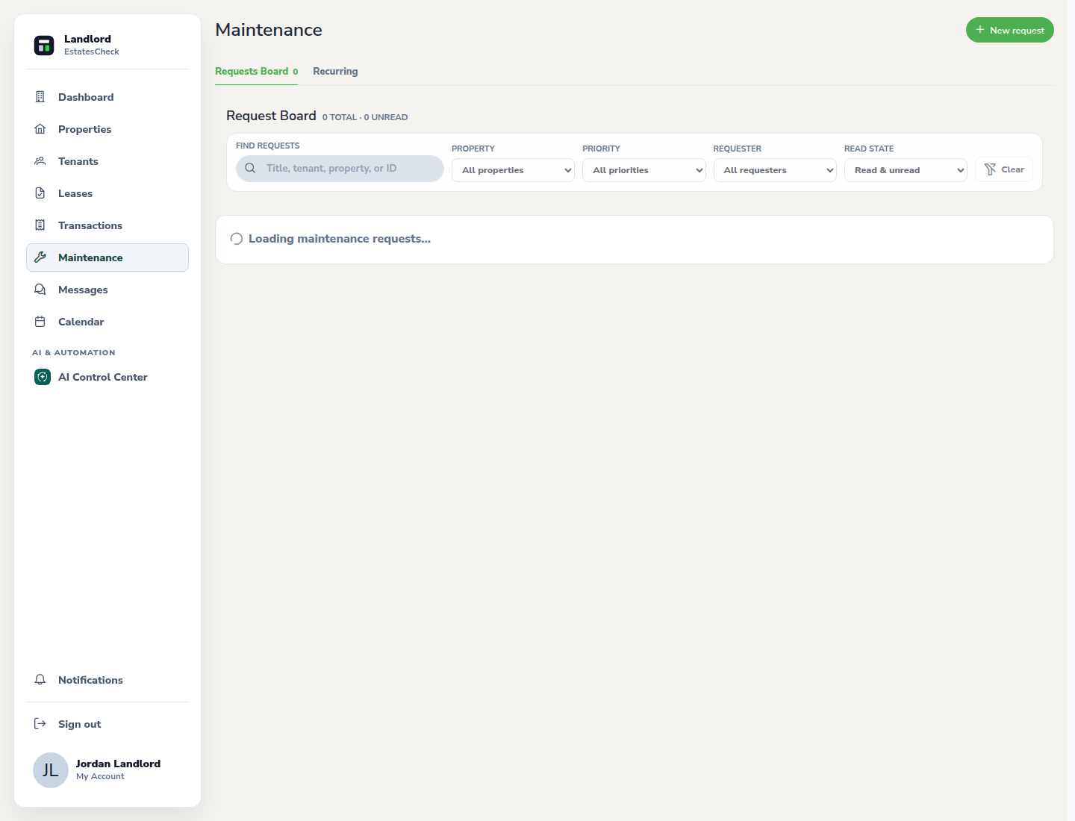Click the AI Control Center shield icon

[x=43, y=377]
